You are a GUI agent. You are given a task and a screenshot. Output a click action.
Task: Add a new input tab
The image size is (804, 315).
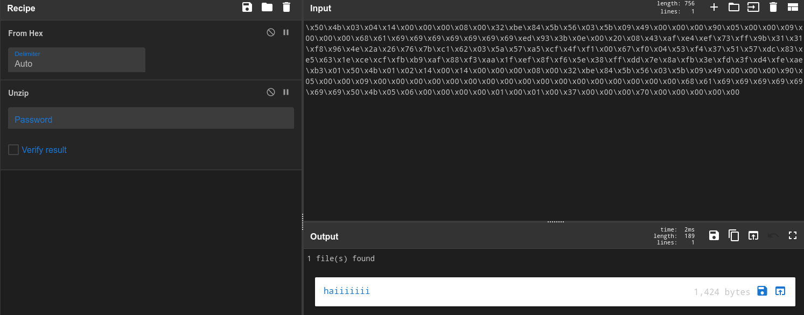(x=714, y=7)
